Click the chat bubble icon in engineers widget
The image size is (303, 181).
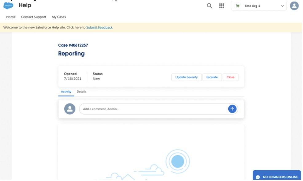pos(258,177)
